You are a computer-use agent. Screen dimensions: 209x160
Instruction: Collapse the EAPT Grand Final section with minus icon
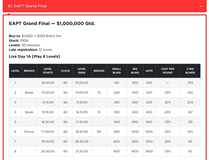click(x=201, y=6)
